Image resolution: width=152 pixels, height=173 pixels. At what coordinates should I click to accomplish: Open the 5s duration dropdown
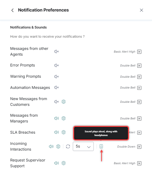83,147
